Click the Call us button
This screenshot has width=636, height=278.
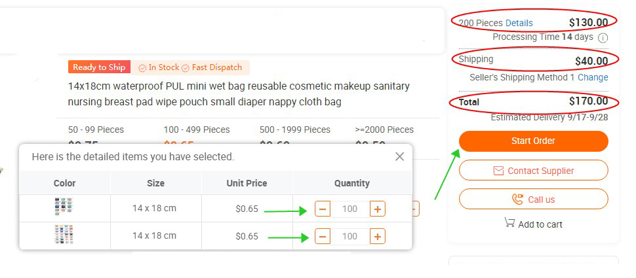click(533, 199)
